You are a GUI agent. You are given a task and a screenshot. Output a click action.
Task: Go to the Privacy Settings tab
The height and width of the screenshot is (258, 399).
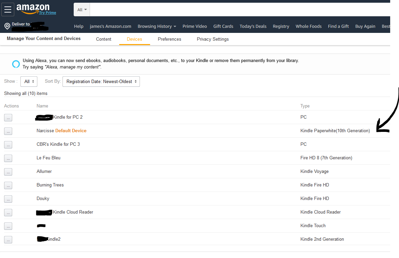pos(213,39)
